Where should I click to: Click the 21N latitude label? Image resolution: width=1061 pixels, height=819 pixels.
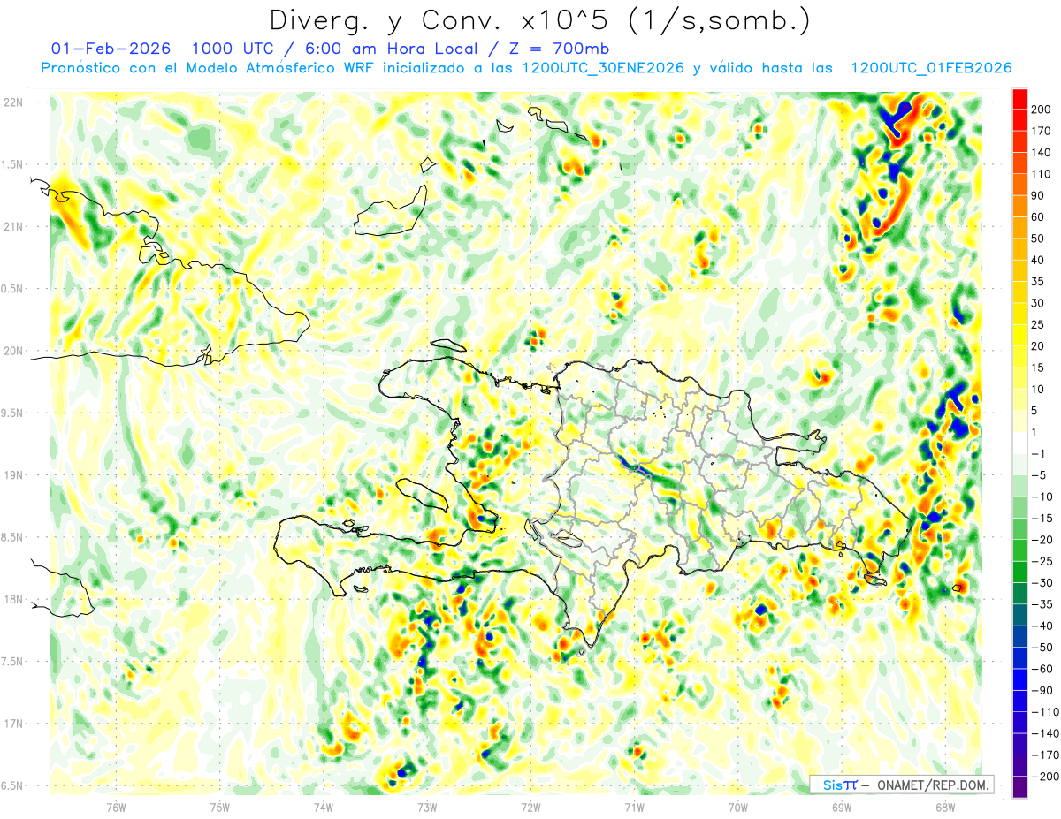13,226
